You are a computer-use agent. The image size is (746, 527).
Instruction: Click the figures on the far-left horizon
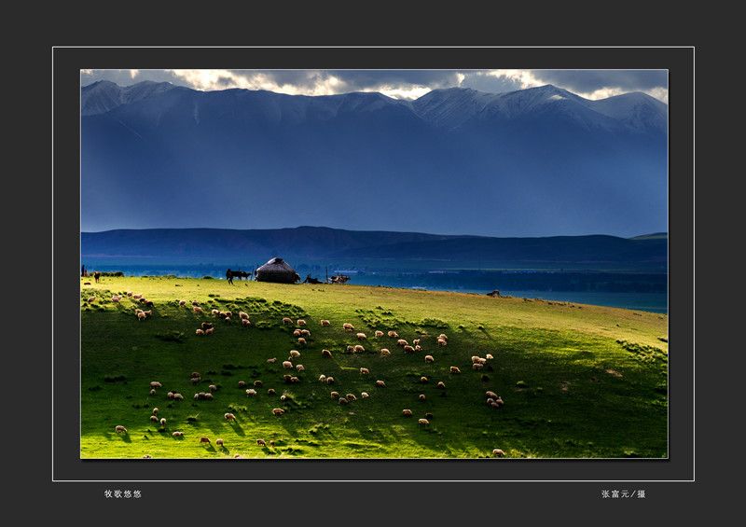click(95, 274)
